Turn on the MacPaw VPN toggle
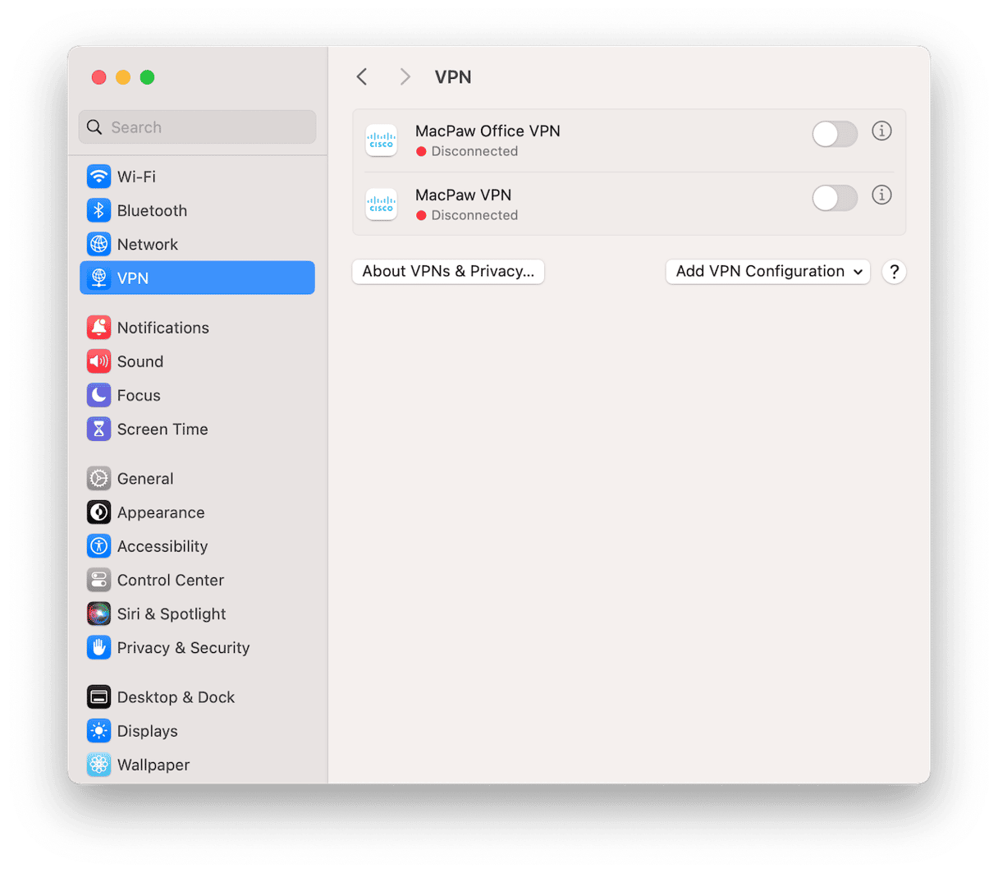Image resolution: width=998 pixels, height=873 pixels. 835,198
